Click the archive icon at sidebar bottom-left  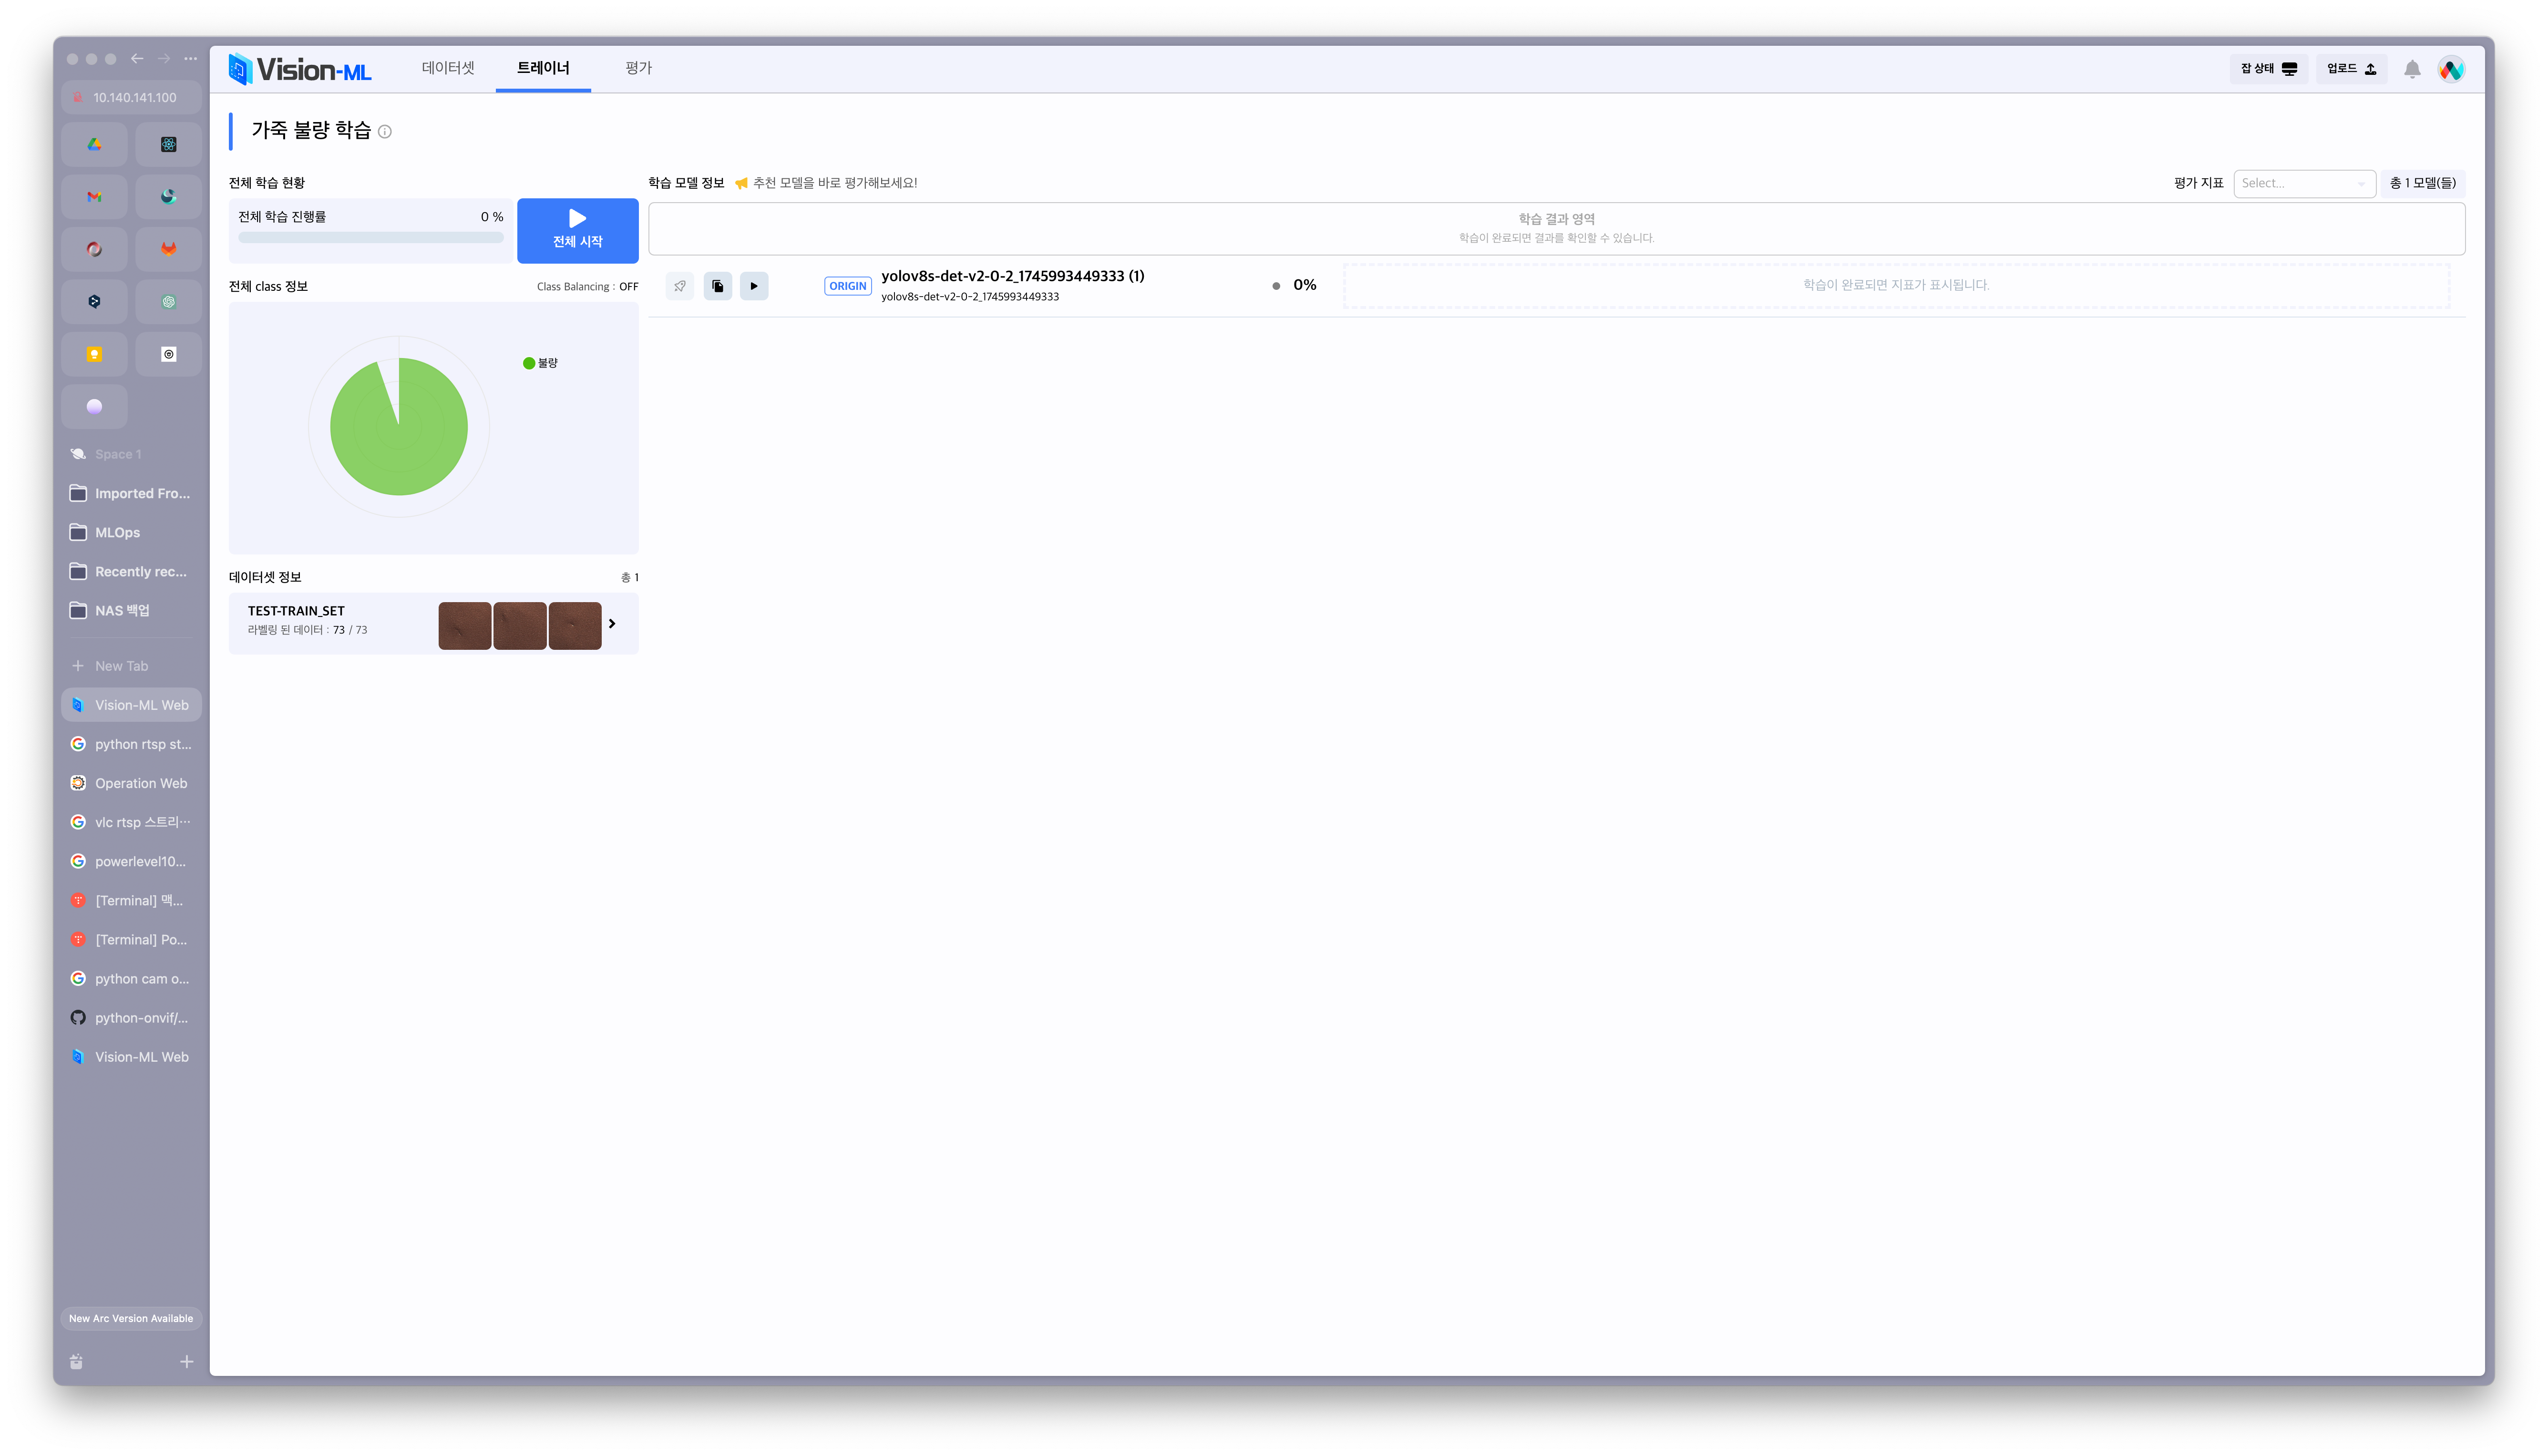[77, 1362]
